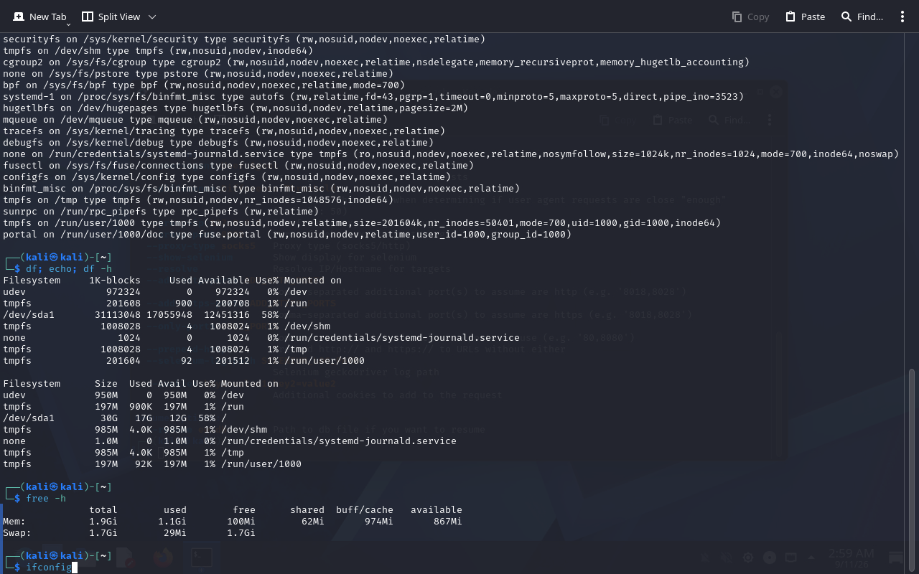Screen dimensions: 919x574
Task: Click the dimmed clock showing 2:59 AM
Action: click(852, 553)
